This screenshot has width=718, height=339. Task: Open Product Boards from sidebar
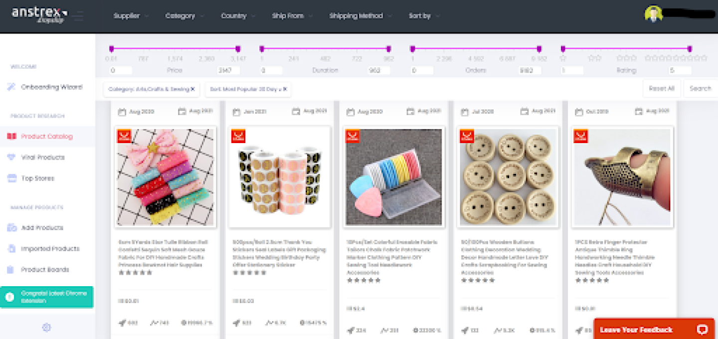[x=45, y=270]
